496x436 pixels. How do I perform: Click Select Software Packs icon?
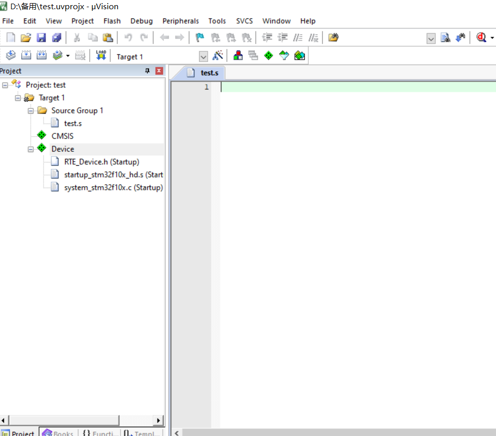(284, 55)
